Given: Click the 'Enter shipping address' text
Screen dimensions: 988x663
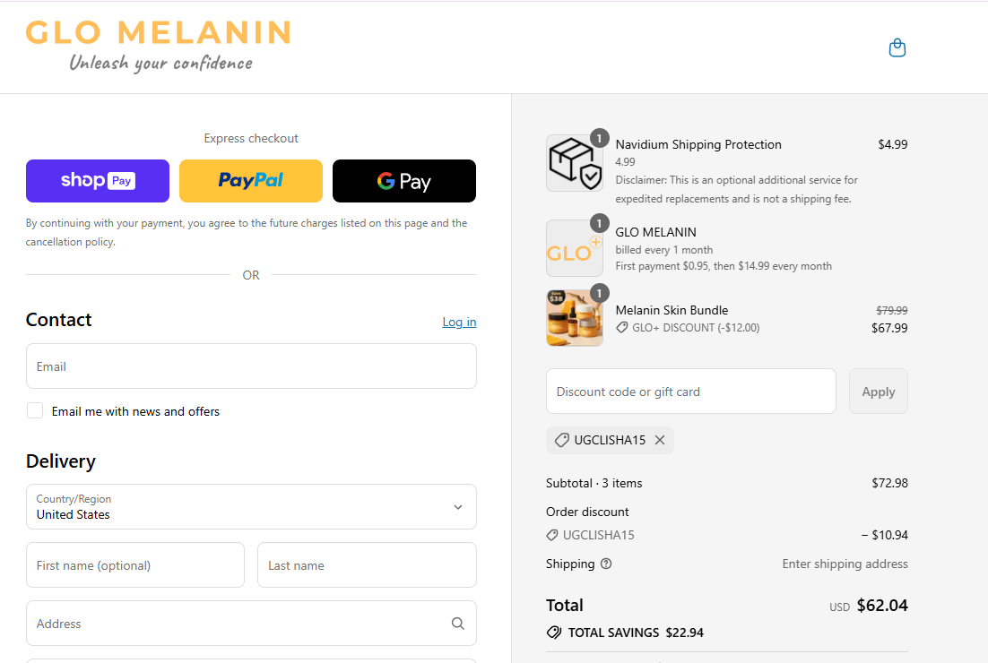Looking at the screenshot, I should [845, 564].
